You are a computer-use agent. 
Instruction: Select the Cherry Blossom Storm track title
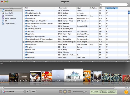tap(35, 42)
